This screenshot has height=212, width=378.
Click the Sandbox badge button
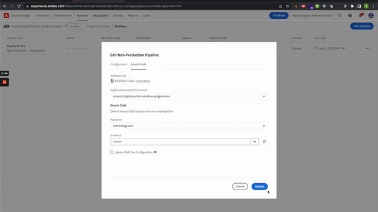(74, 26)
